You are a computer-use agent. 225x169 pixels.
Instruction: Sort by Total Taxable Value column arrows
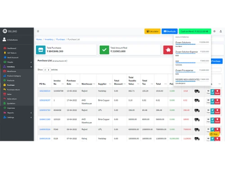pyautogui.click(x=138, y=84)
